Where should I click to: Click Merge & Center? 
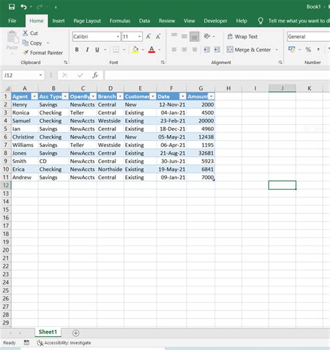[x=249, y=50]
